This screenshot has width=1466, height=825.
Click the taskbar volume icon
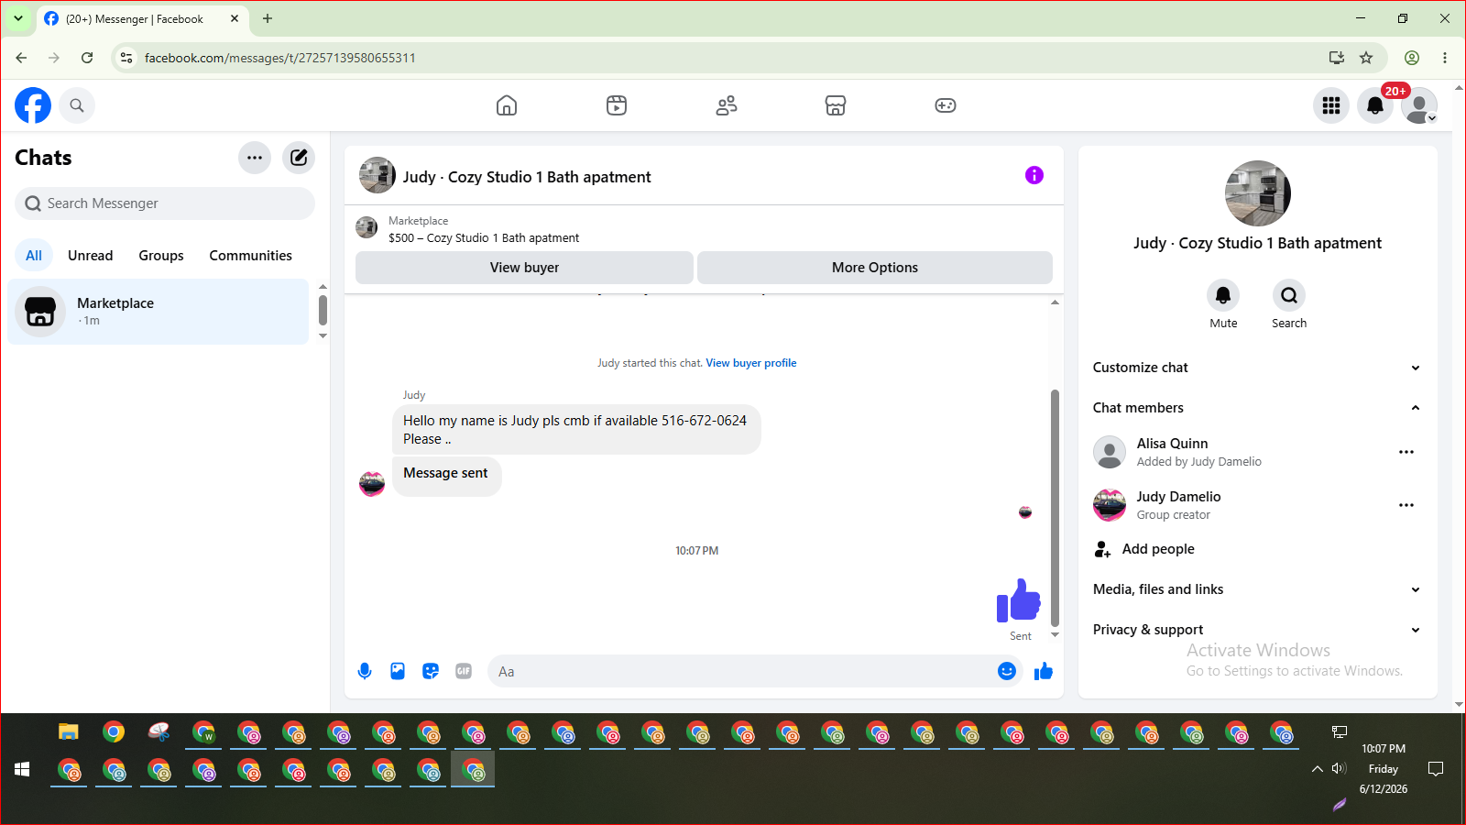pyautogui.click(x=1340, y=769)
